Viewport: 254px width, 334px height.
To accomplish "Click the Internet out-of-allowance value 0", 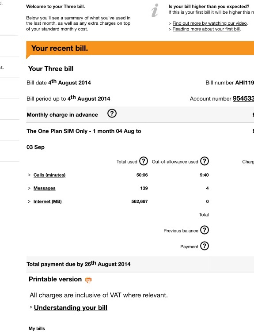I will pos(207,201).
